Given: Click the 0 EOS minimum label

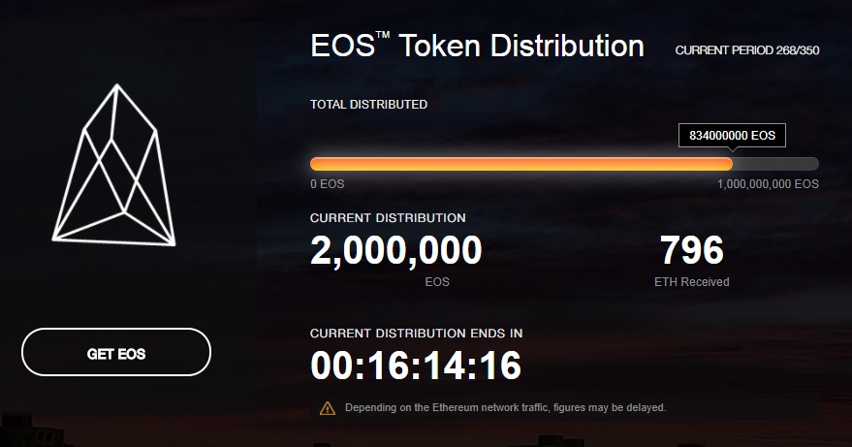Looking at the screenshot, I should 327,184.
